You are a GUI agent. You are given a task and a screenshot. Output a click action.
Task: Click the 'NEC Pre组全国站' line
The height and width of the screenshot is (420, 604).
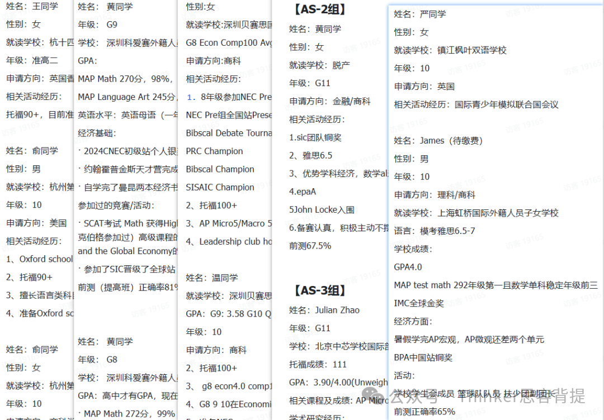pyautogui.click(x=229, y=115)
